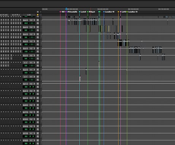The image size is (175, 145).
Task: Click the Send F-J column header
Action: pos(16,15)
